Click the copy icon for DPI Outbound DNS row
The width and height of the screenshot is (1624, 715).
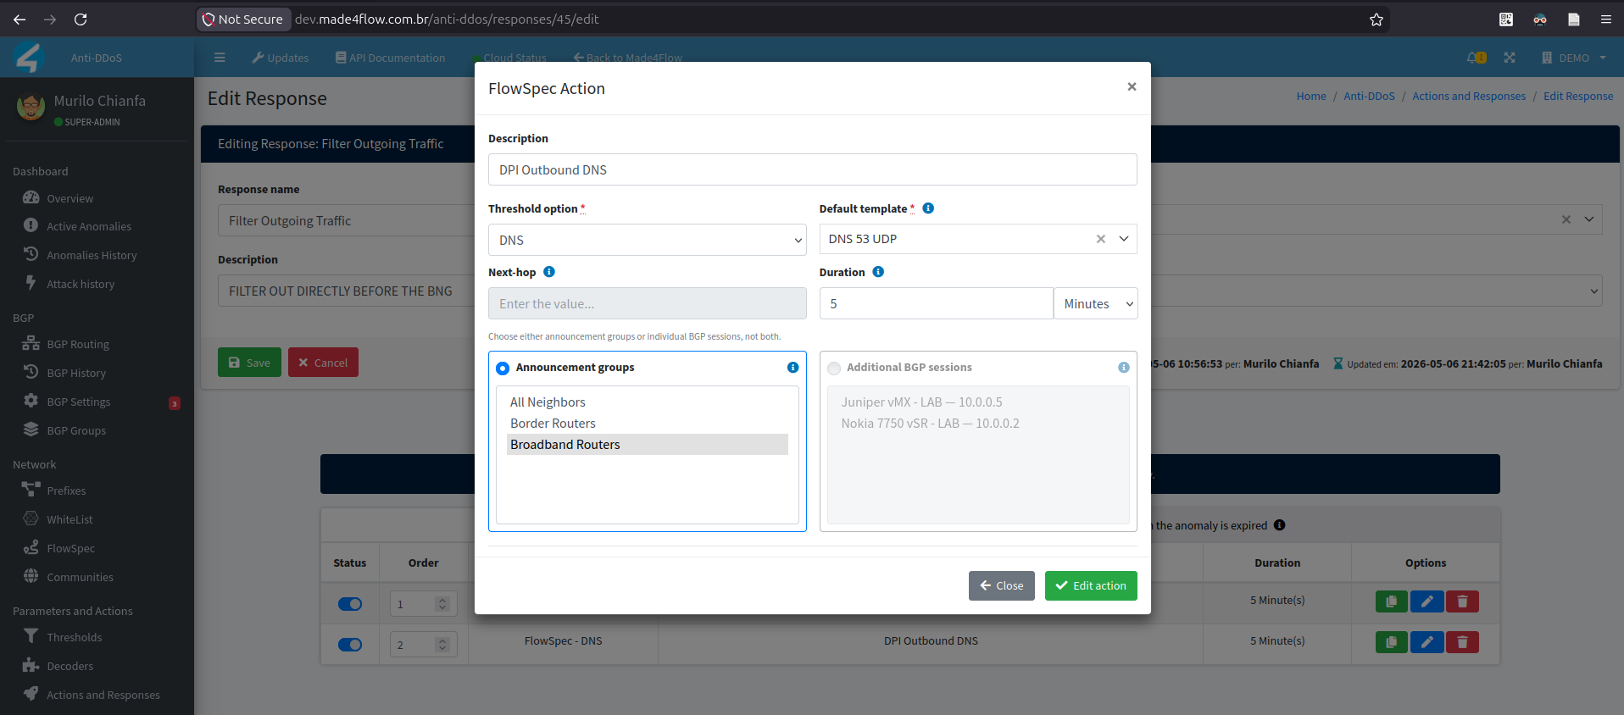point(1391,642)
